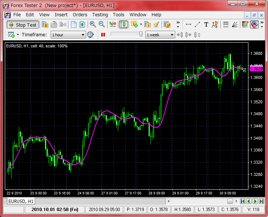Open the account history icon with dollar sign
Screen dimensions: 268x217
[45, 25]
